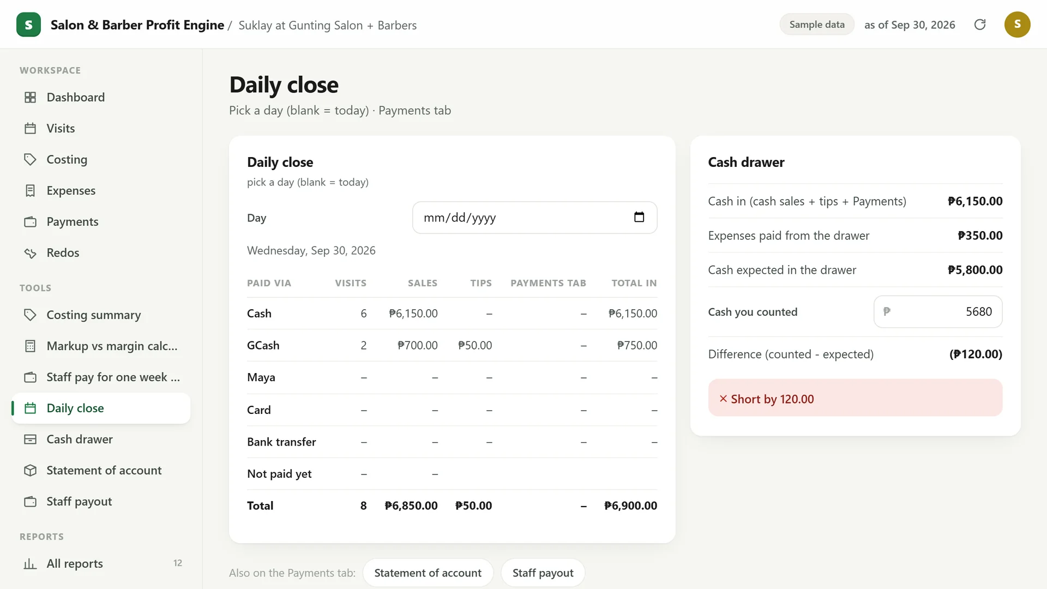The height and width of the screenshot is (589, 1047).
Task: Click the Dashboard grid icon
Action: point(31,97)
